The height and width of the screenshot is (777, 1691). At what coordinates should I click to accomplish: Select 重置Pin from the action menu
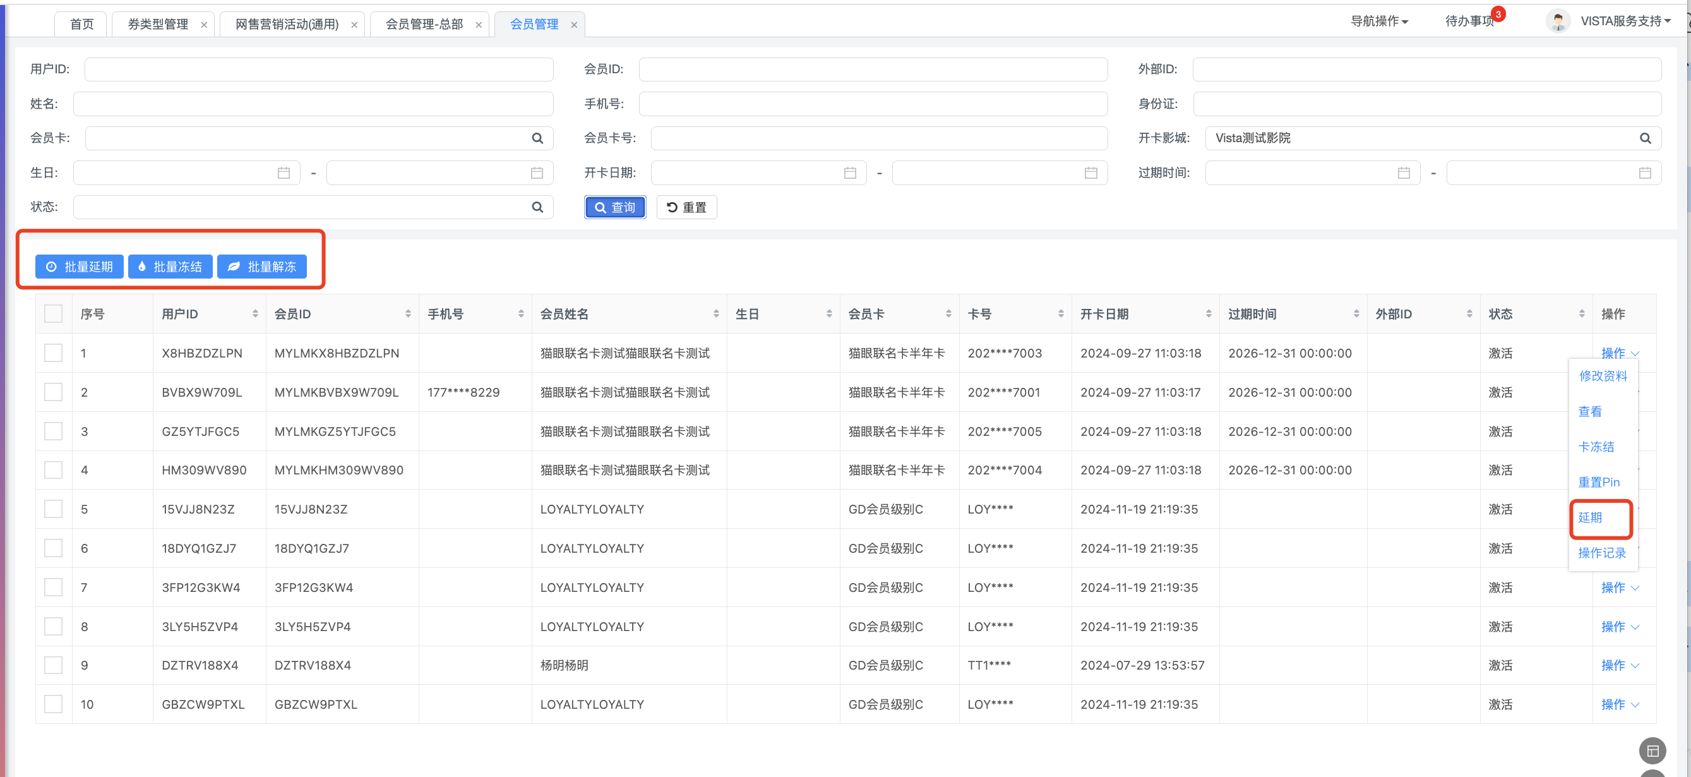(1598, 482)
